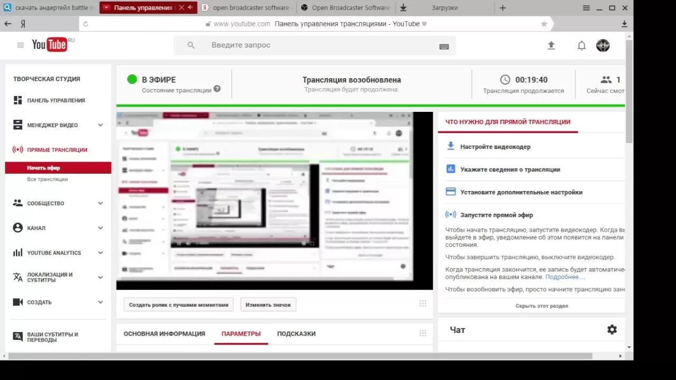Image resolution: width=676 pixels, height=380 pixels.
Task: Switch to Open Broadcaster Software tab
Action: (345, 7)
